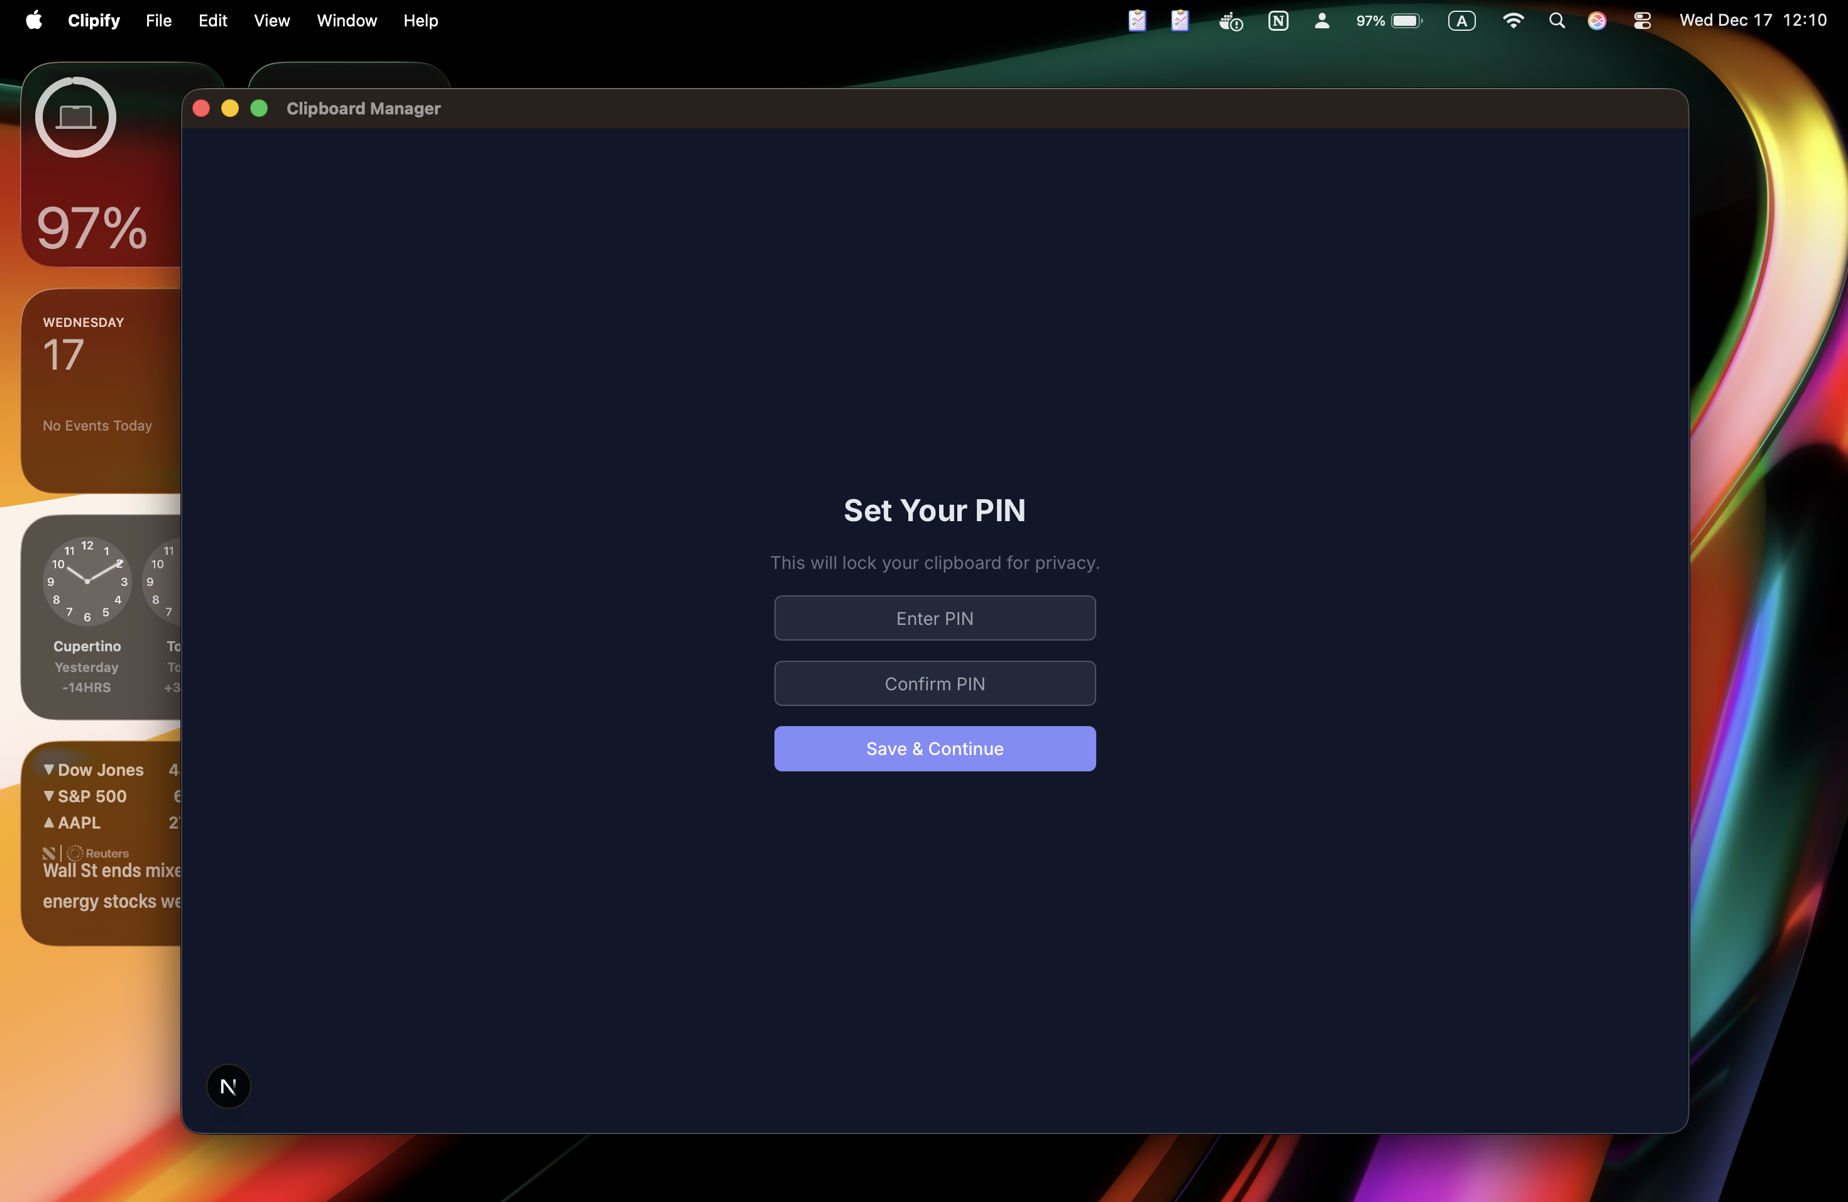Open Spotlight search
1848x1202 pixels.
[1556, 20]
